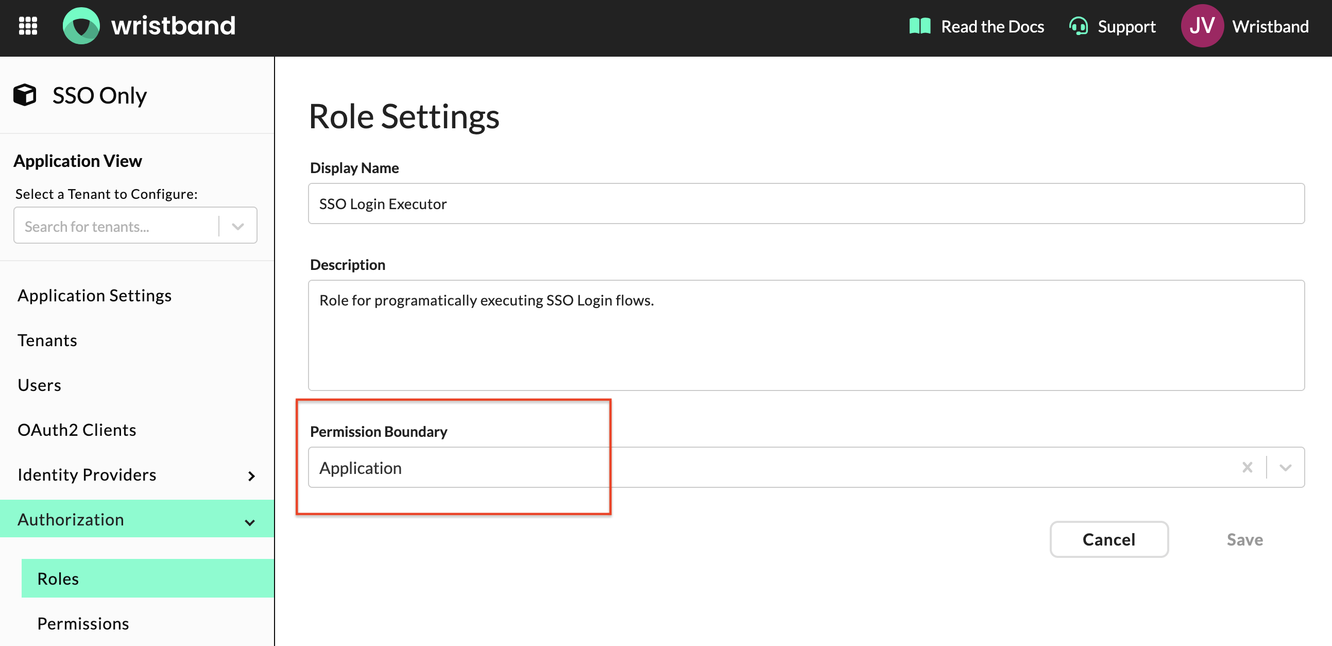Focus the Description text area
This screenshot has height=646, width=1332.
806,336
